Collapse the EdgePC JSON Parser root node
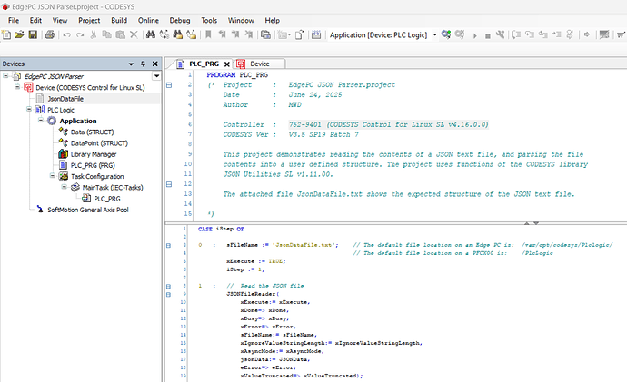This screenshot has width=627, height=382. (5, 76)
